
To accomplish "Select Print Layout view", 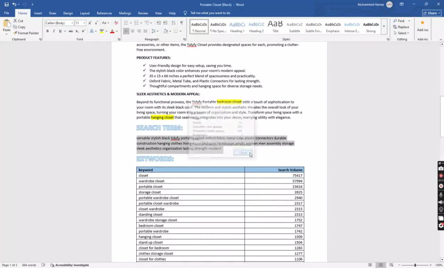I will click(x=381, y=265).
